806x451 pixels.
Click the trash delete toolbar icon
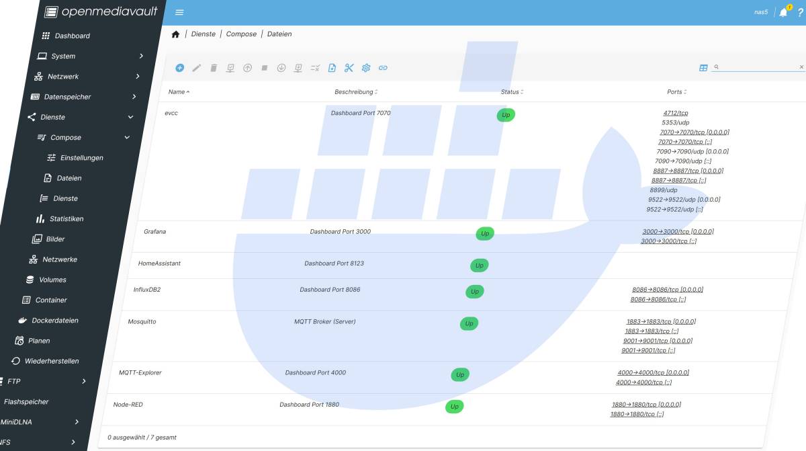[x=214, y=68]
